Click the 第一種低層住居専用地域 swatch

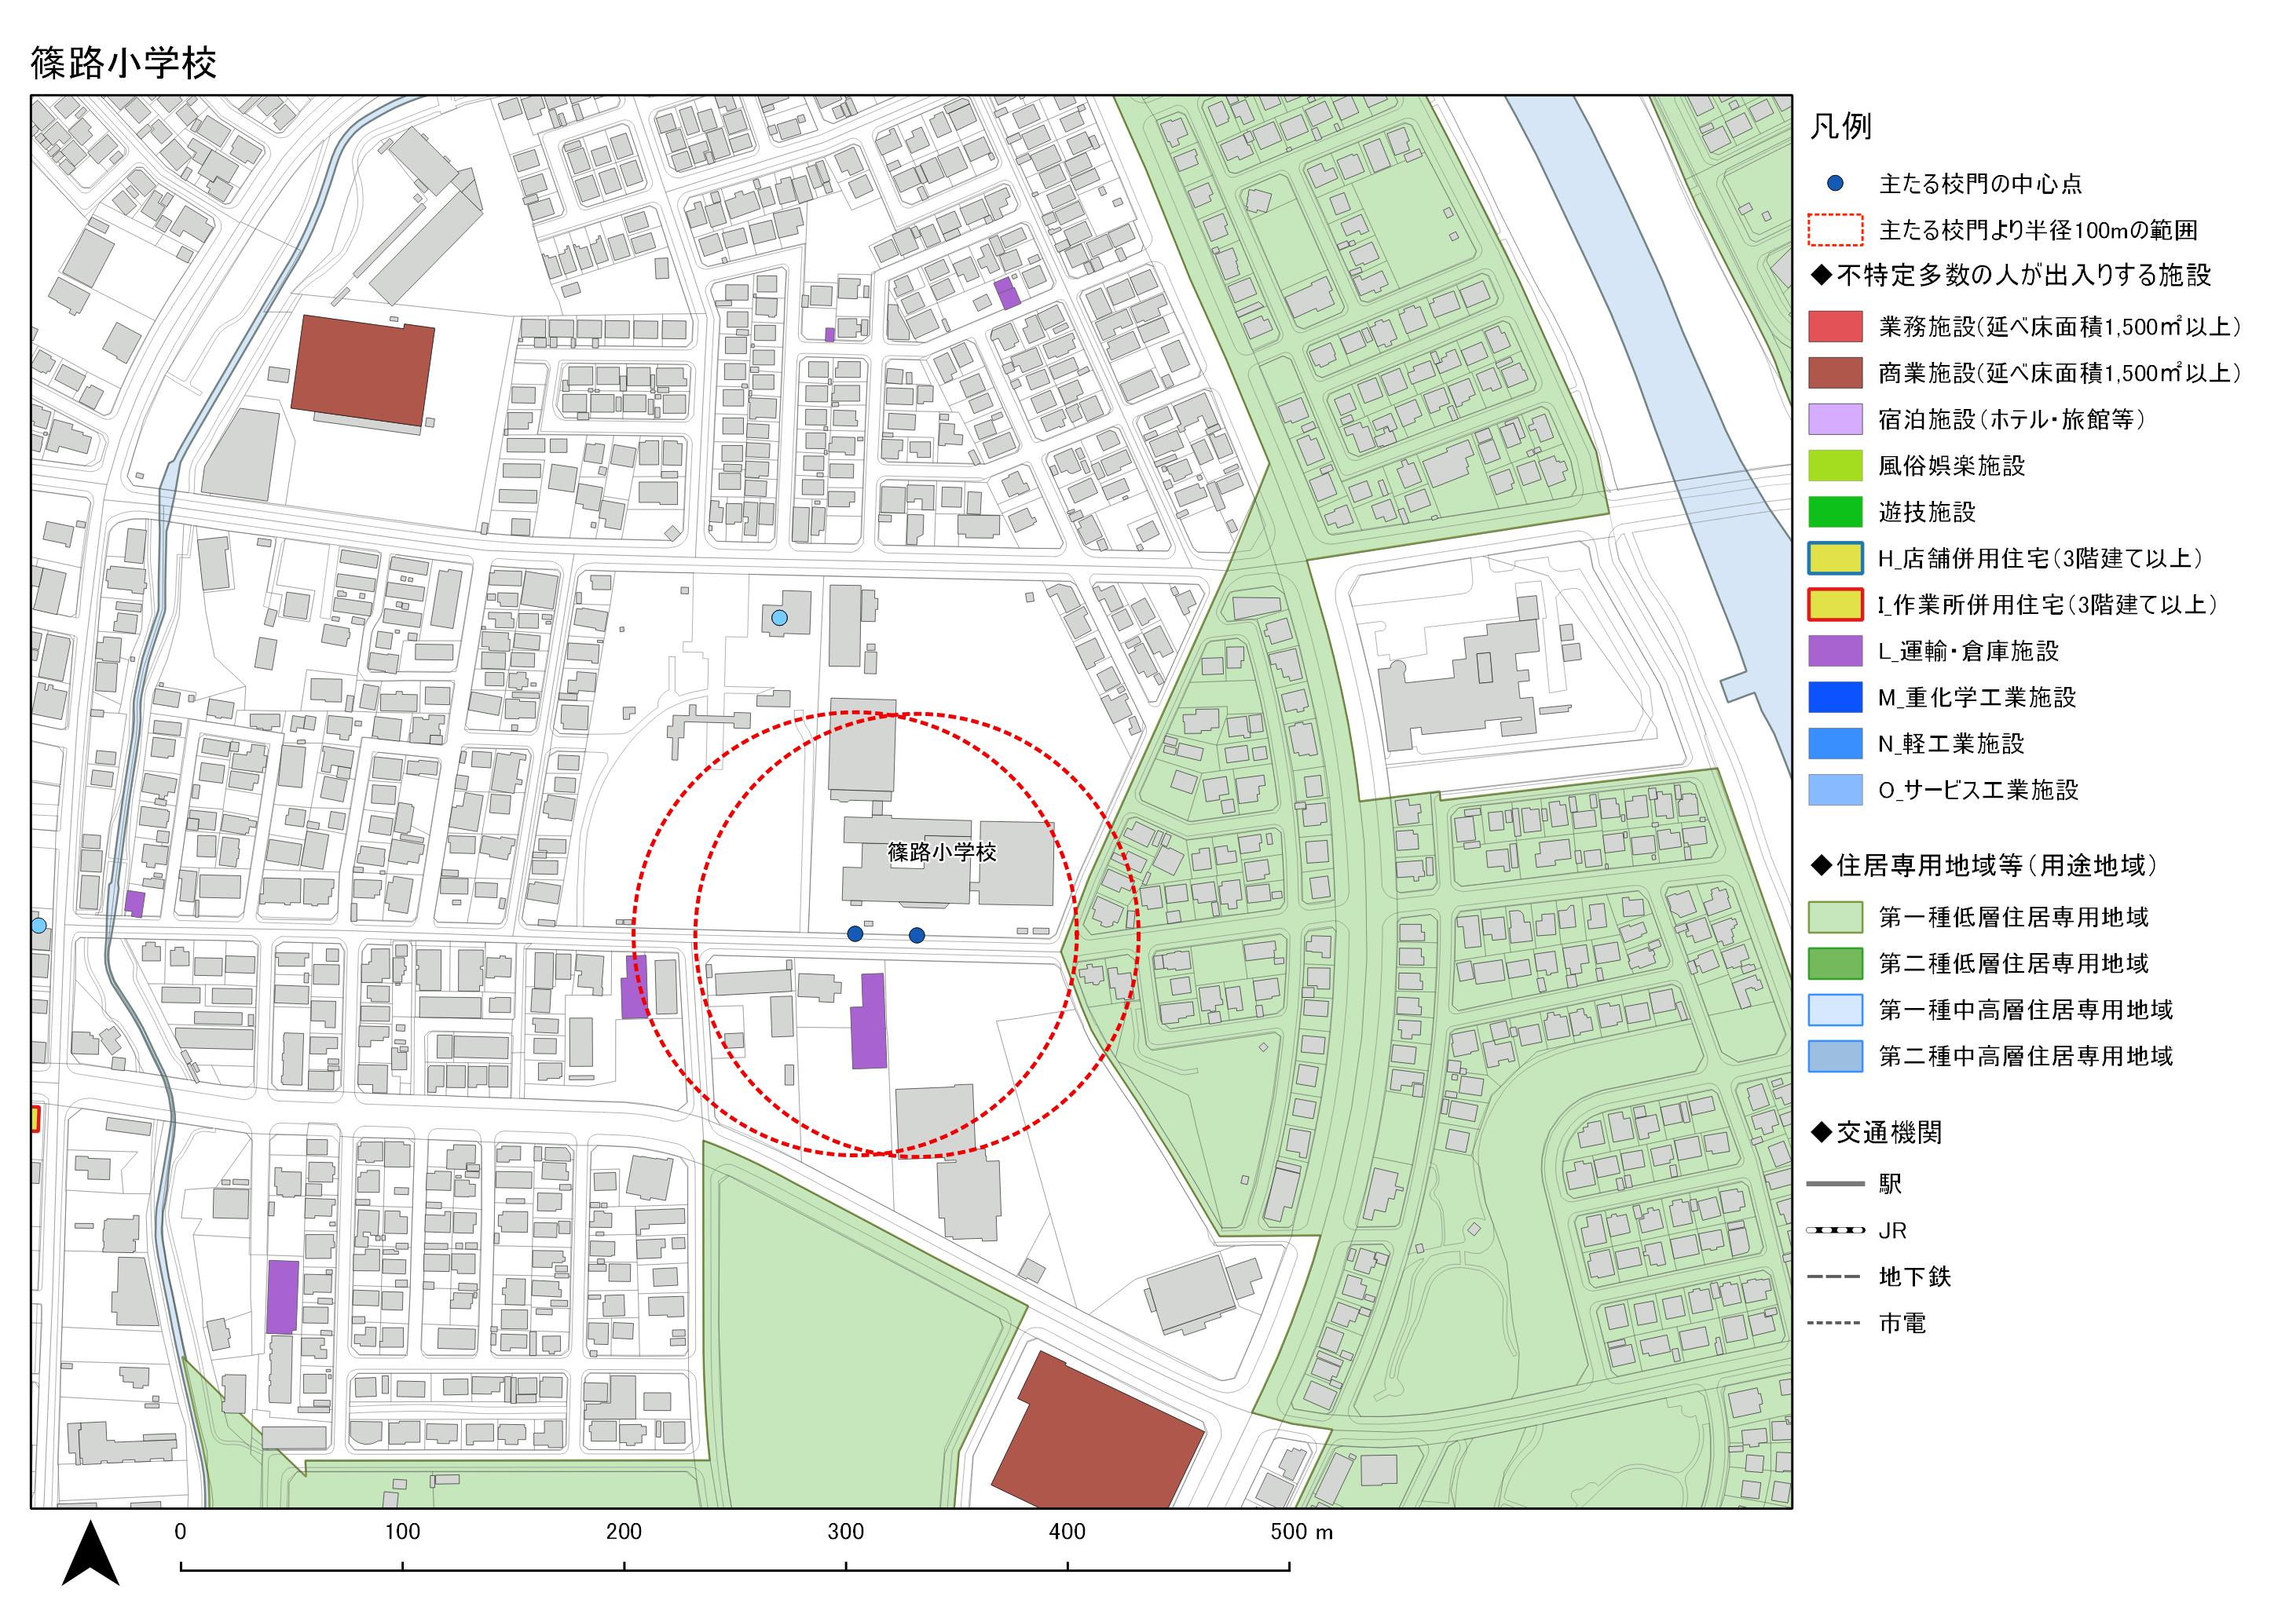click(x=1835, y=916)
